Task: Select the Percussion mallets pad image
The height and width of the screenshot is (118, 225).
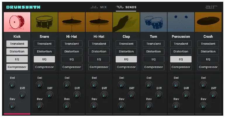Action: point(181,22)
